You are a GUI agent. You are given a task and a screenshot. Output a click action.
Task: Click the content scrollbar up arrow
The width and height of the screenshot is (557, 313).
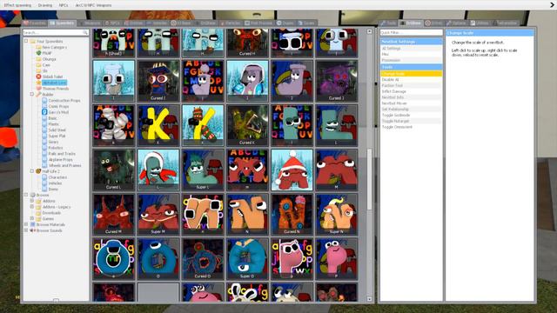[x=369, y=31]
